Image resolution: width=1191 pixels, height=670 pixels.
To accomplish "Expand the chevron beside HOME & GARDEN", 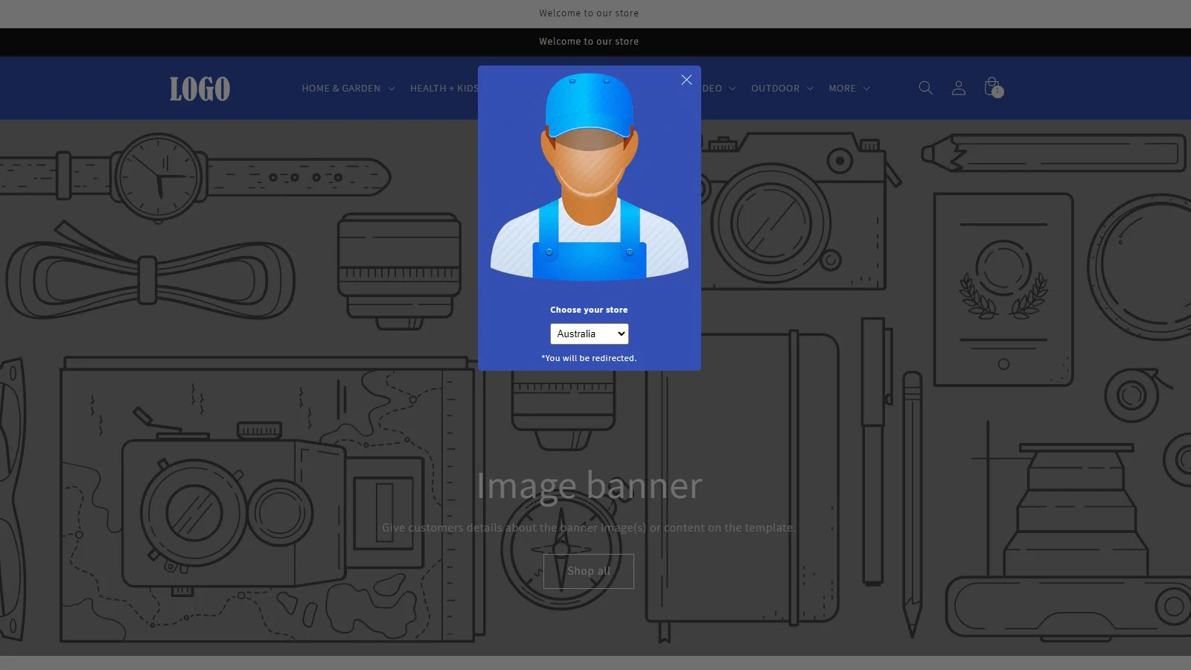I will pos(392,89).
